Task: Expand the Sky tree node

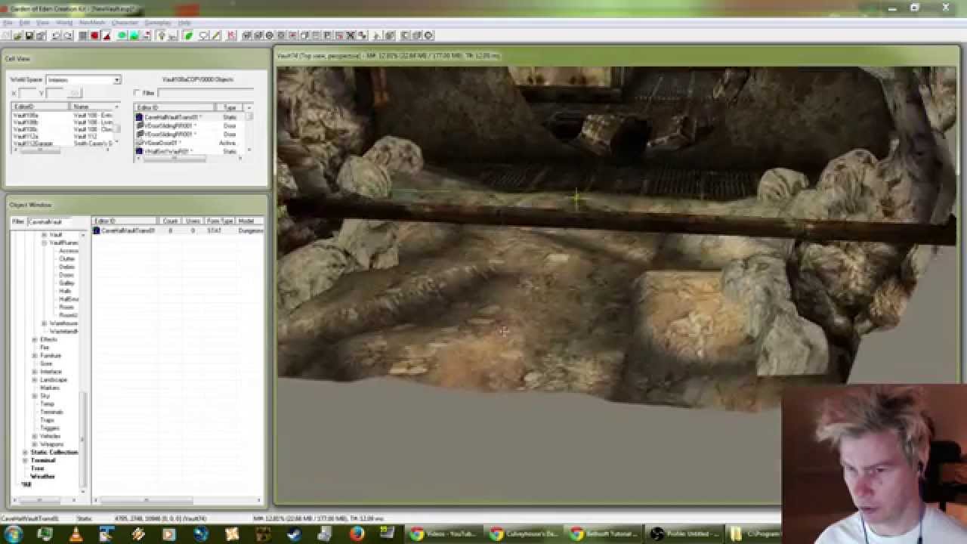Action: click(35, 396)
